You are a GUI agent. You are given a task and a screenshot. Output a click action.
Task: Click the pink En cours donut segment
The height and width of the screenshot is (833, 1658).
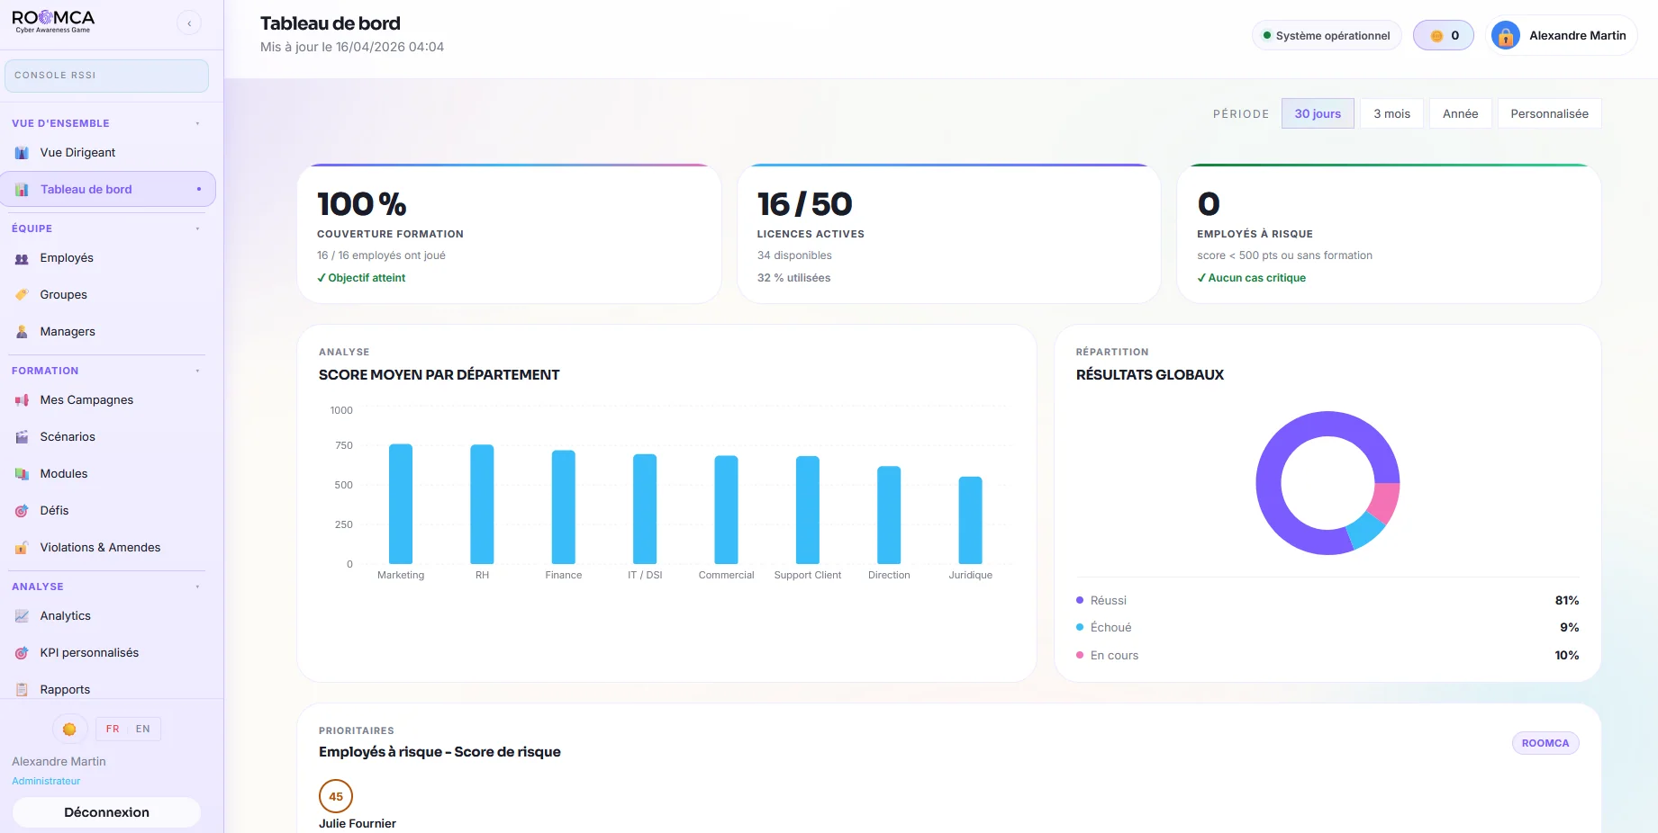[1385, 501]
